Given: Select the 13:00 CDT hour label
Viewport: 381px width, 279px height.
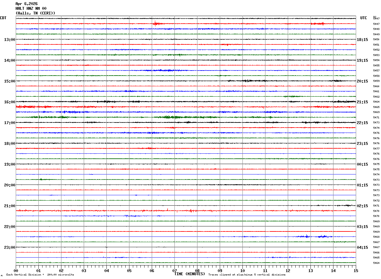Looking at the screenshot, I should pos(10,40).
